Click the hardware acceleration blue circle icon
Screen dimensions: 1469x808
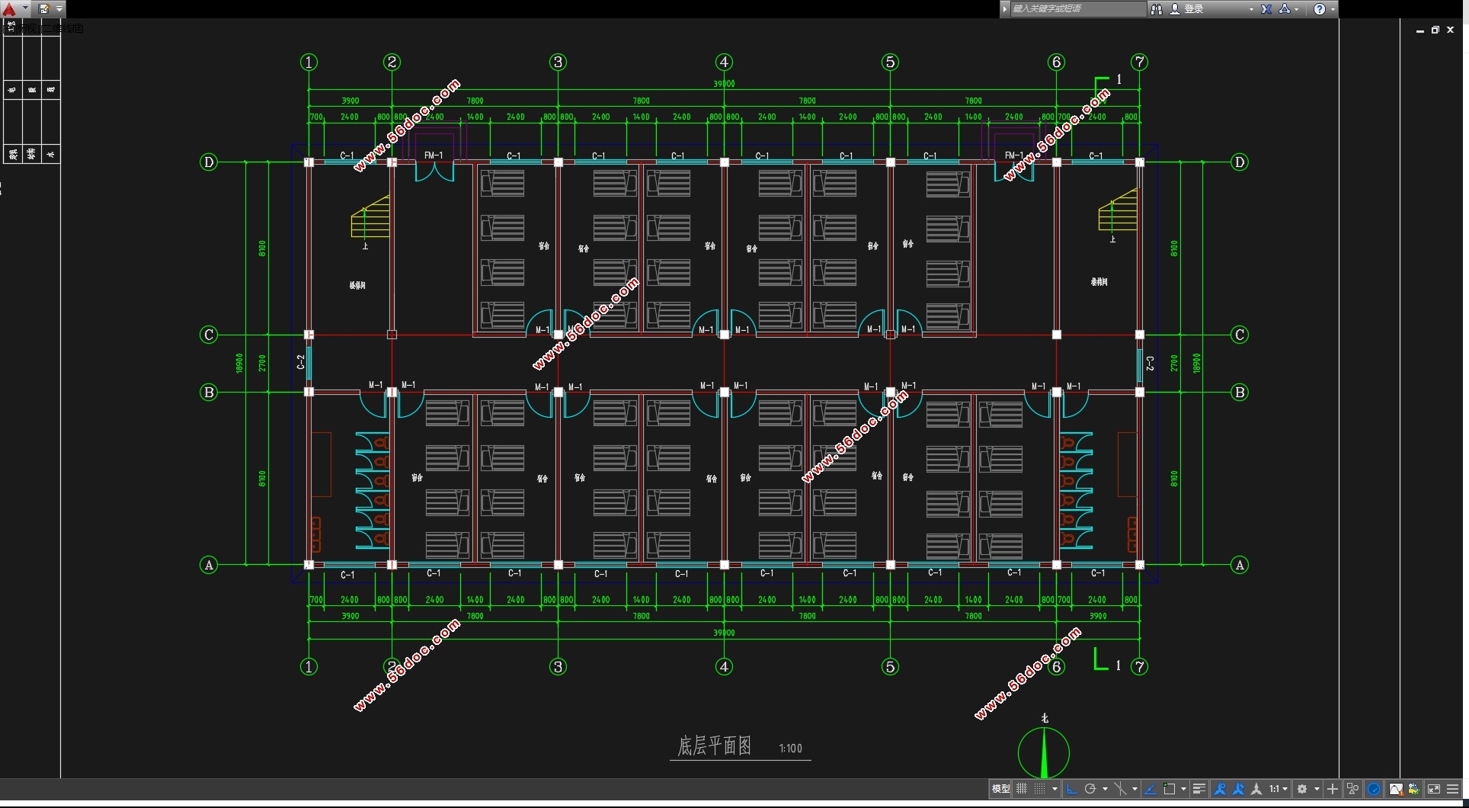[x=1374, y=789]
